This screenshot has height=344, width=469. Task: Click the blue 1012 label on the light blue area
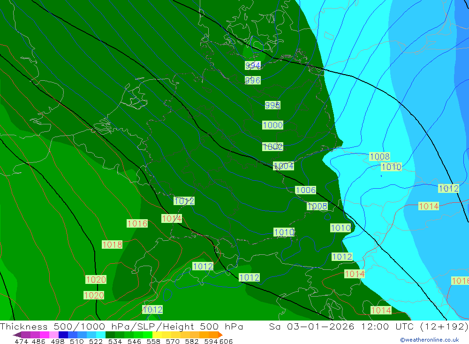(x=449, y=188)
